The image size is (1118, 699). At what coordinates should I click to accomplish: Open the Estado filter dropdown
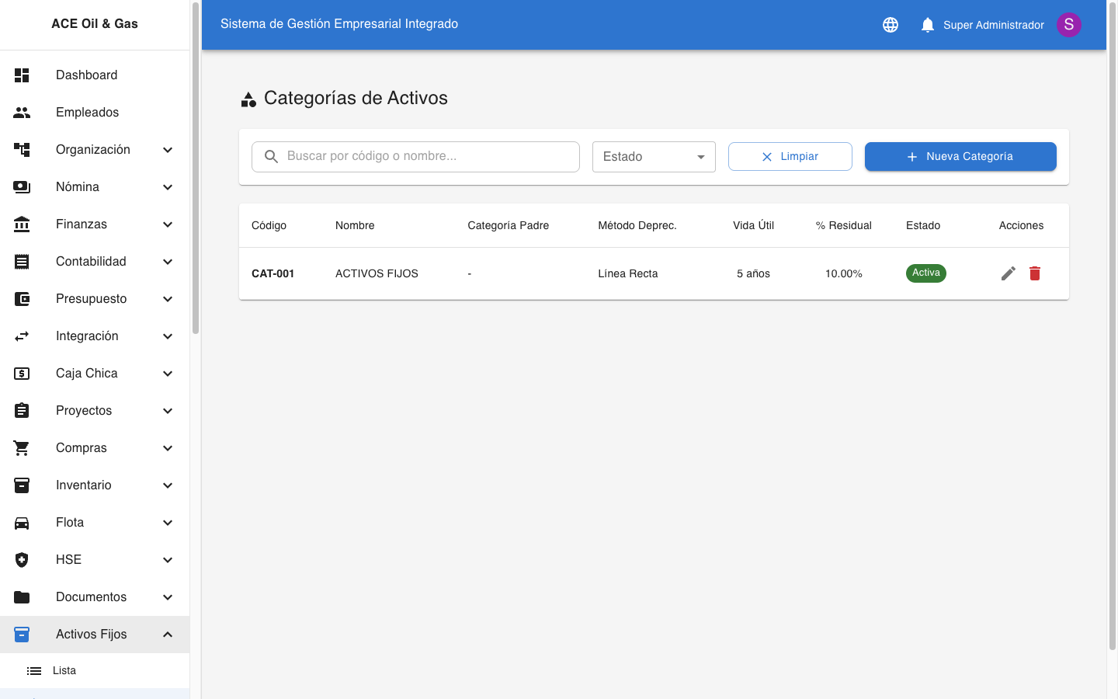tap(654, 156)
